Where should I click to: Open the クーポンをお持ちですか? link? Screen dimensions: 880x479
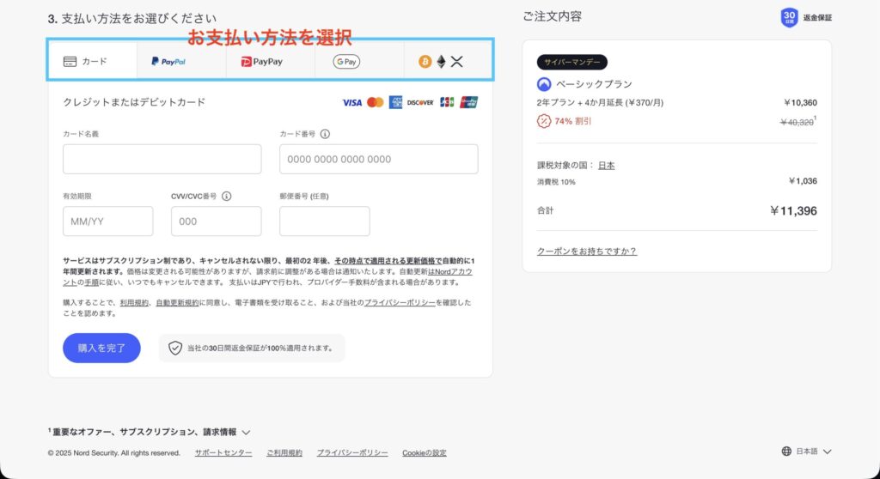[586, 252]
